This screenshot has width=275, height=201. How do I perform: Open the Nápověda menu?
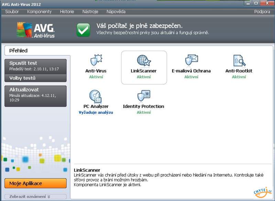(x=116, y=12)
